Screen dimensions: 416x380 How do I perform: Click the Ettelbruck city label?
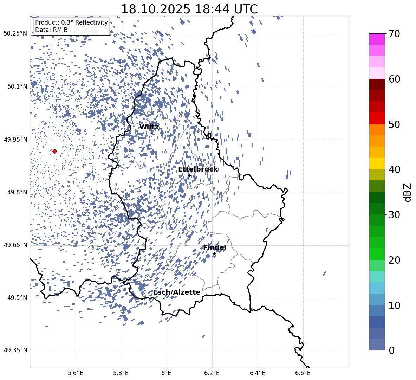(198, 169)
